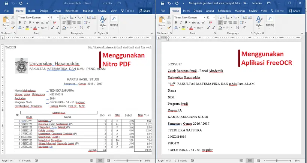Open line spacing options in Mengubah gambar window
The width and height of the screenshot is (307, 163).
(x=243, y=23)
